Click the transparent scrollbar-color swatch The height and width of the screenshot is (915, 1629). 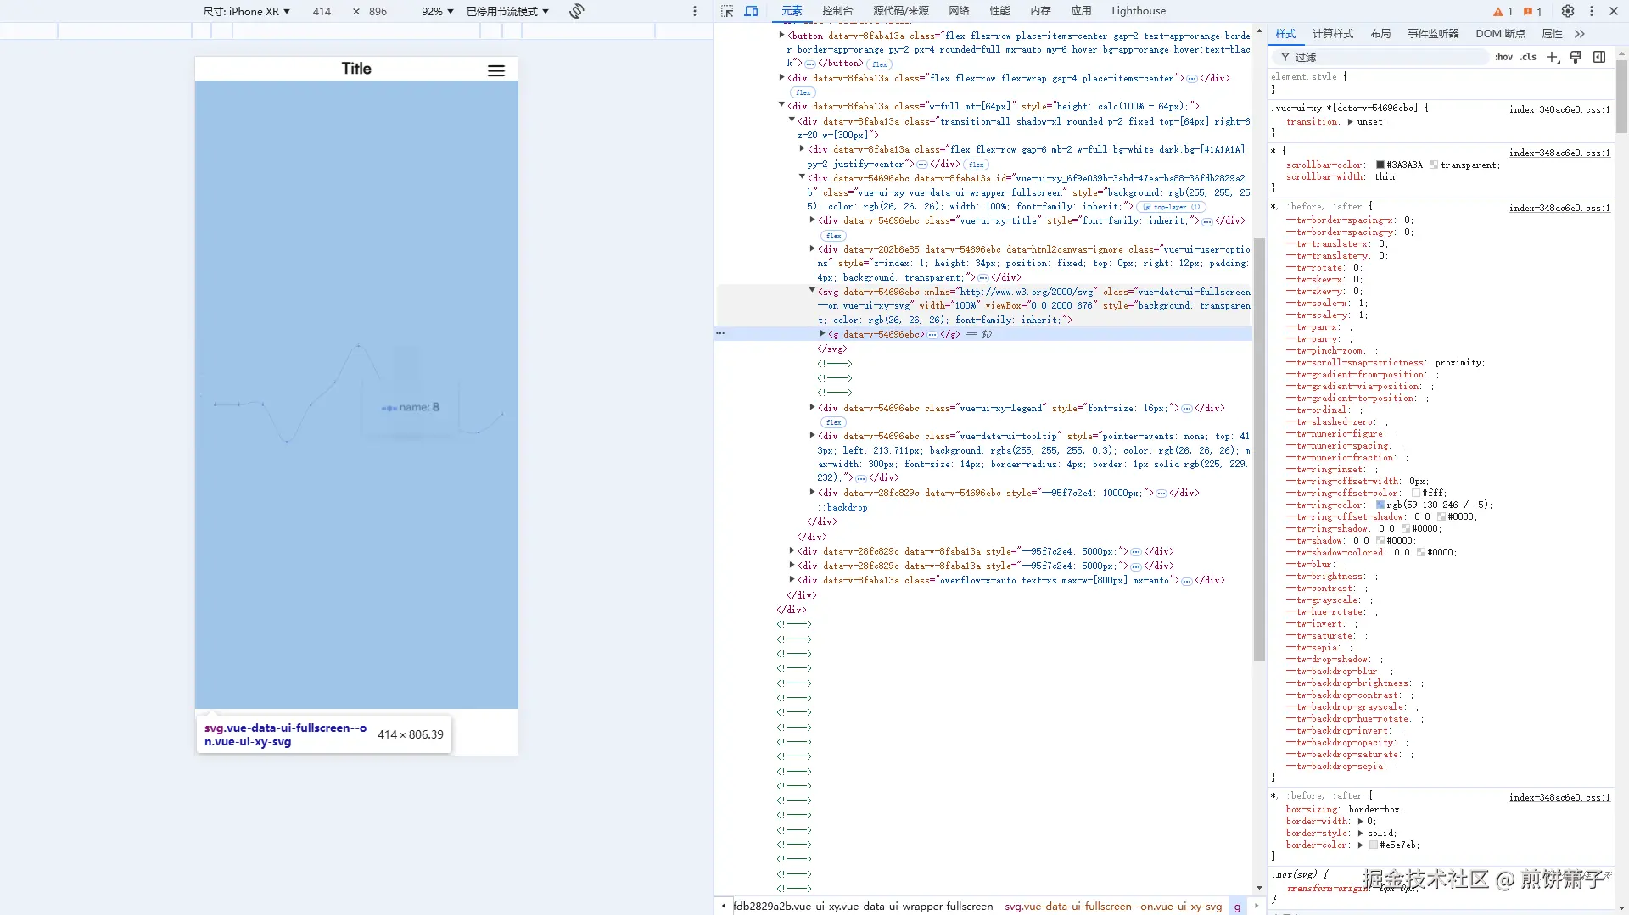point(1434,165)
